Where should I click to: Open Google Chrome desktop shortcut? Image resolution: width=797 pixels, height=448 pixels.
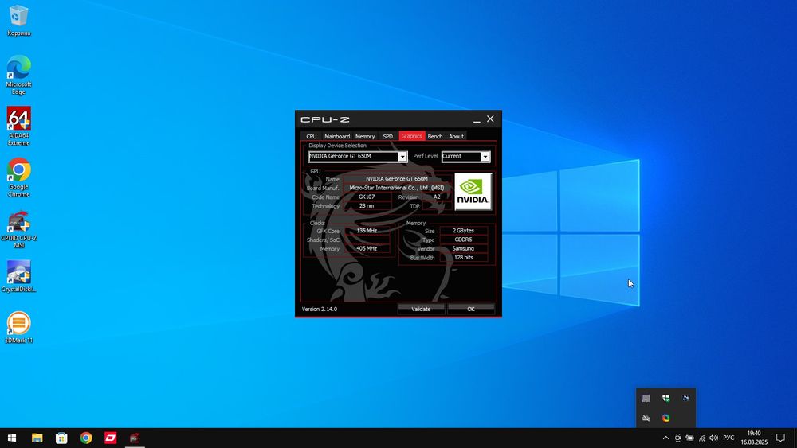[19, 177]
